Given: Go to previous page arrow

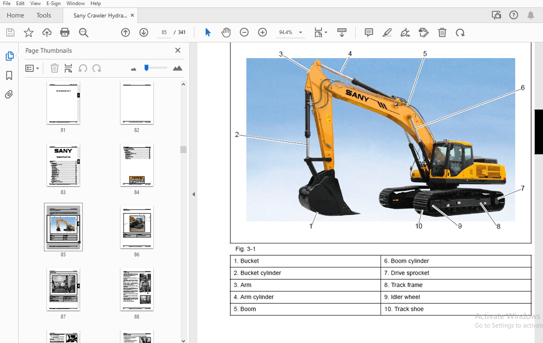Looking at the screenshot, I should click(126, 32).
